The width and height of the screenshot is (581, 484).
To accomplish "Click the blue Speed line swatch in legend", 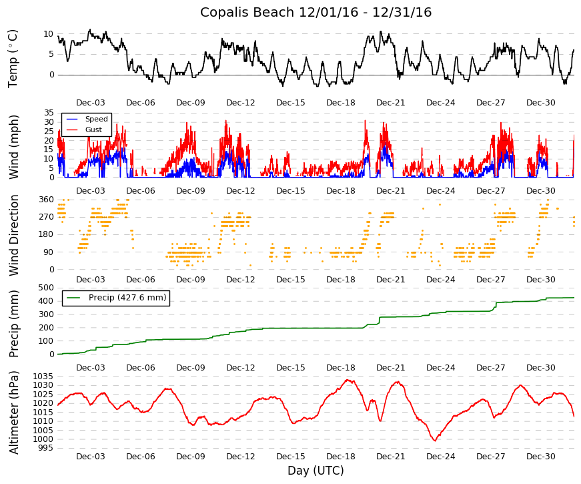I will point(72,119).
